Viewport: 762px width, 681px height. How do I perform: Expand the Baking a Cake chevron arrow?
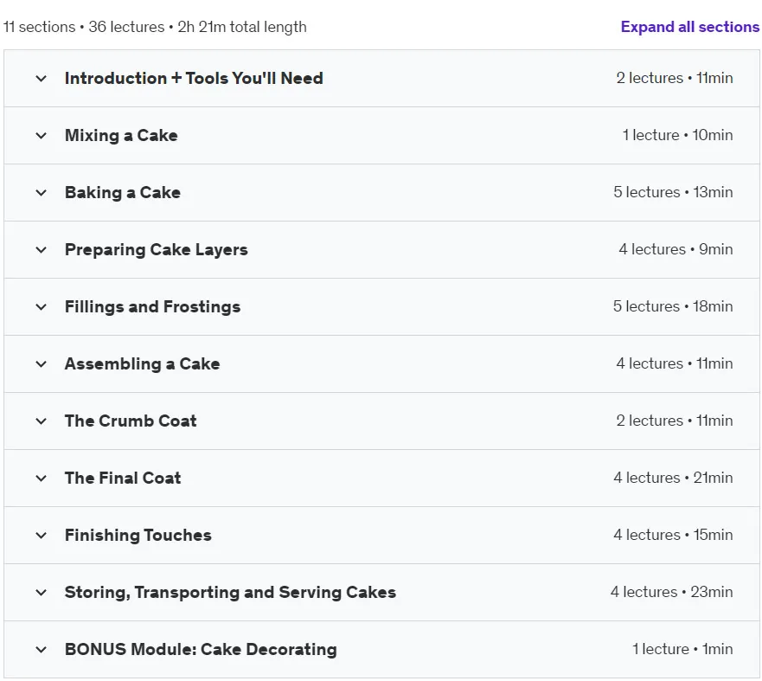coord(42,192)
